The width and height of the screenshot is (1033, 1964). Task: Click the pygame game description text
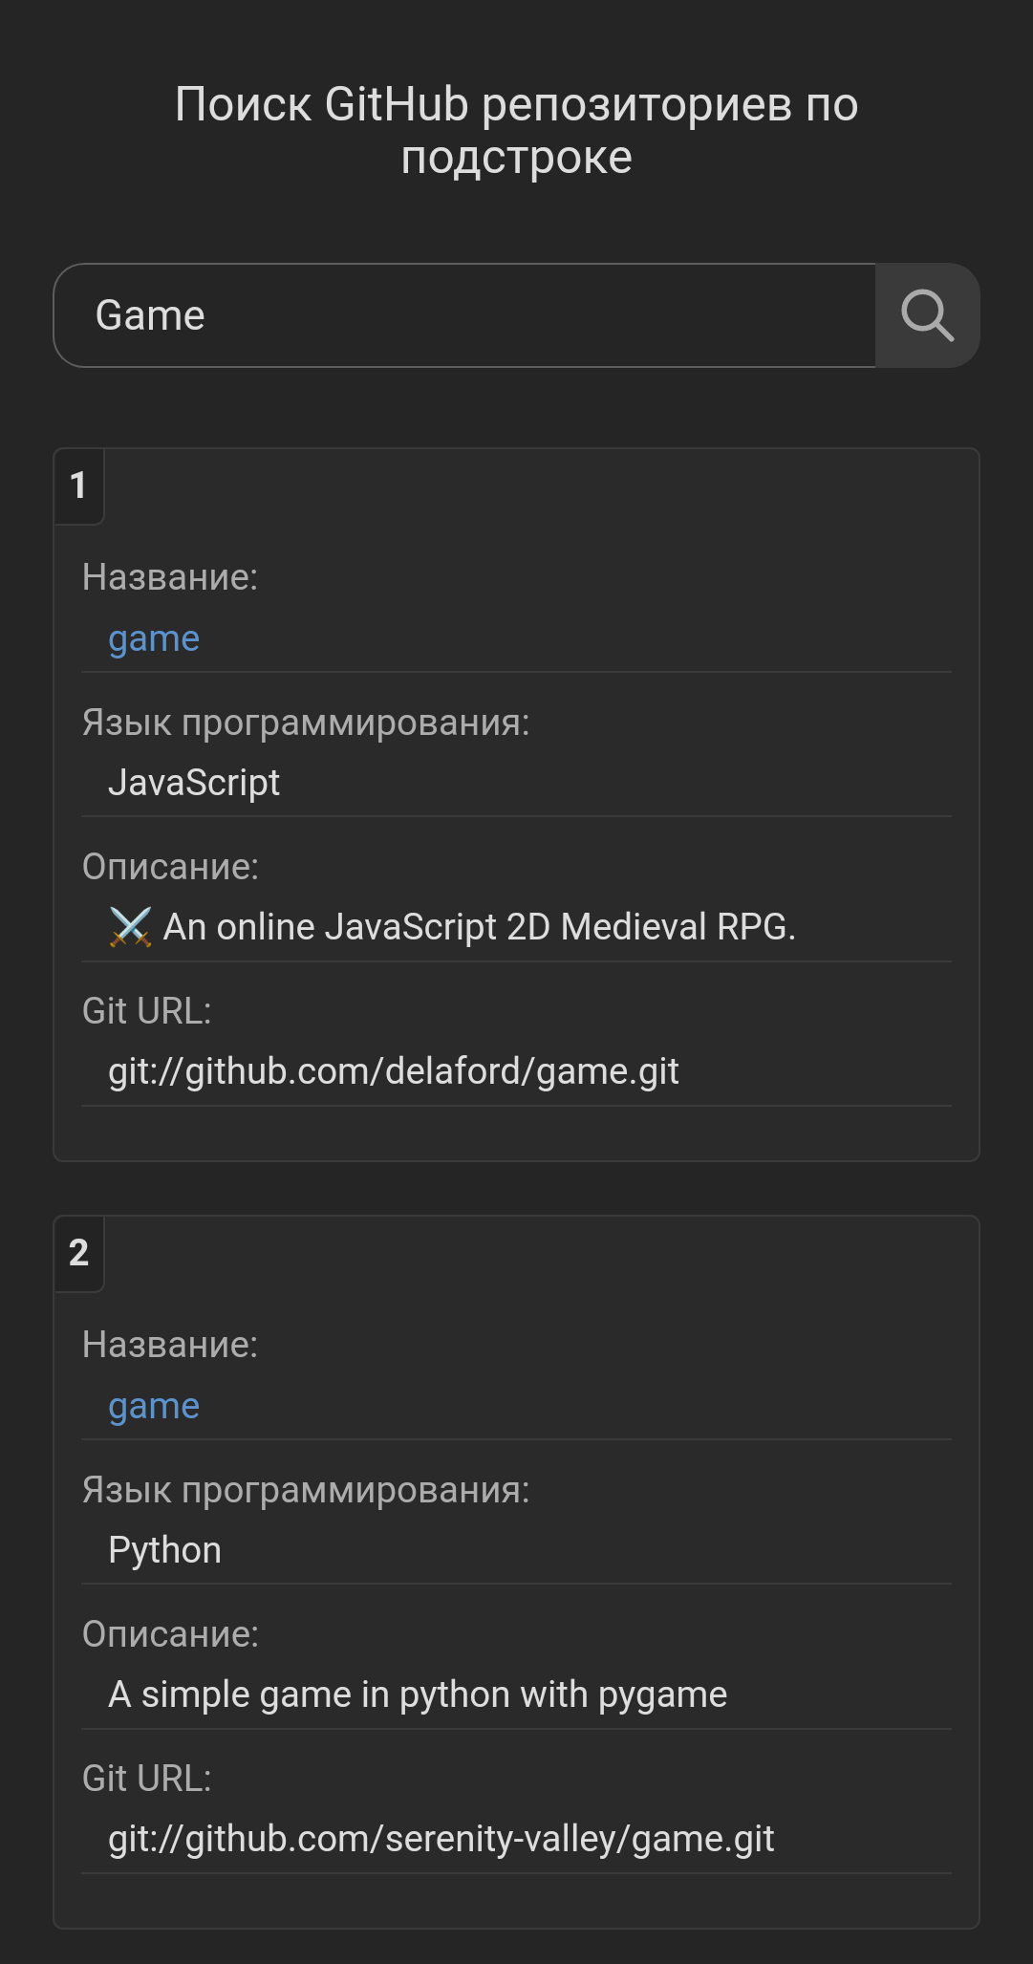(x=418, y=1692)
